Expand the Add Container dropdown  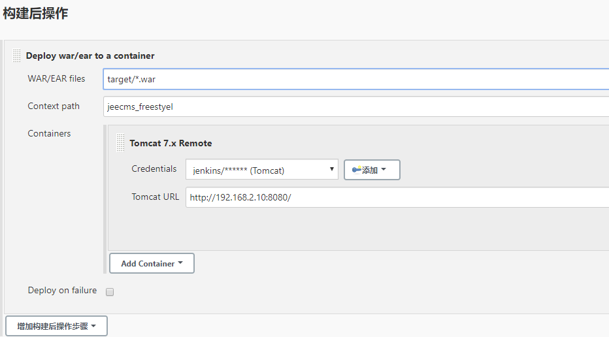point(152,263)
